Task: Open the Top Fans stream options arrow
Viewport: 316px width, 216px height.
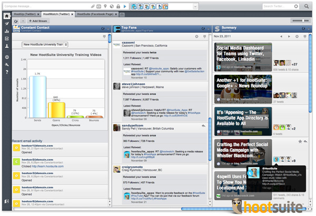Action: (x=209, y=28)
